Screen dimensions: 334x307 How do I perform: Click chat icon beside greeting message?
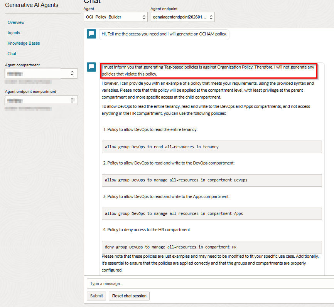click(91, 34)
